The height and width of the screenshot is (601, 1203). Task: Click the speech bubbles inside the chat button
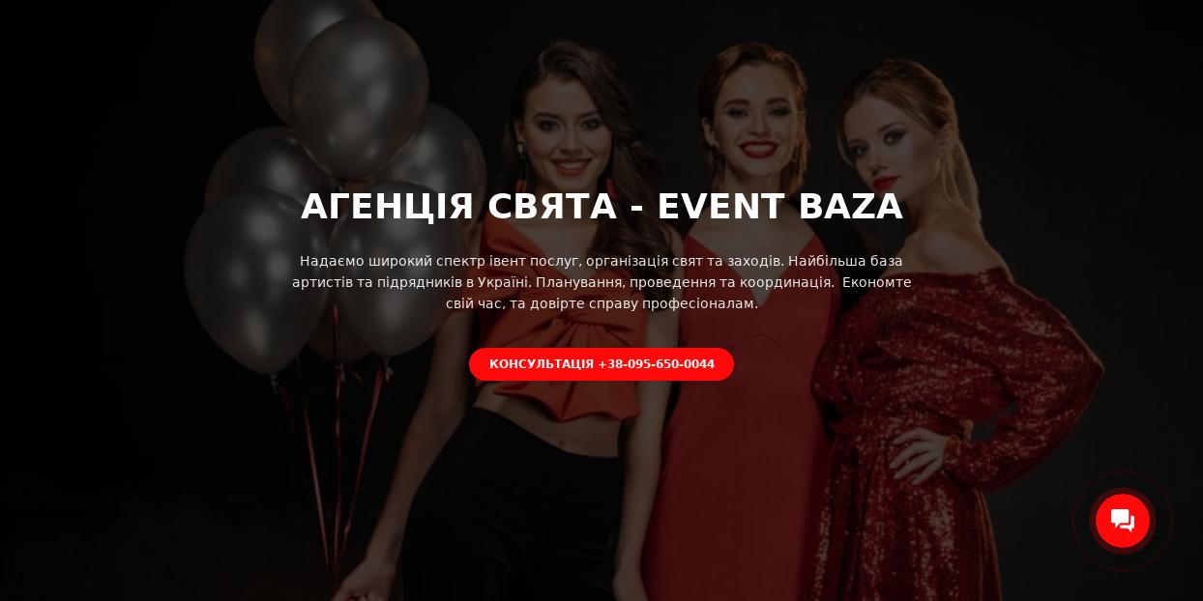coord(1123,521)
